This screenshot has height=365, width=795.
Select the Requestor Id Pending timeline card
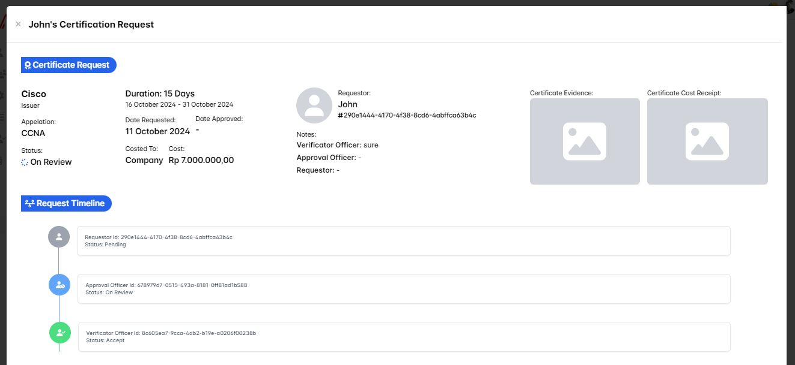[x=403, y=241]
